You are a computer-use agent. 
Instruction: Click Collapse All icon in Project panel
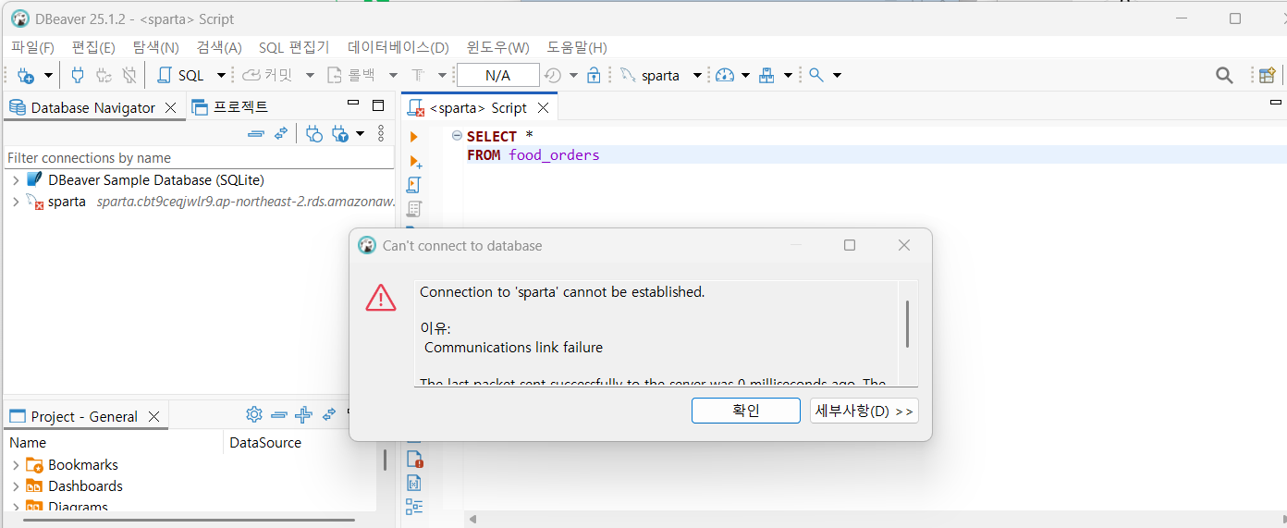pos(278,414)
